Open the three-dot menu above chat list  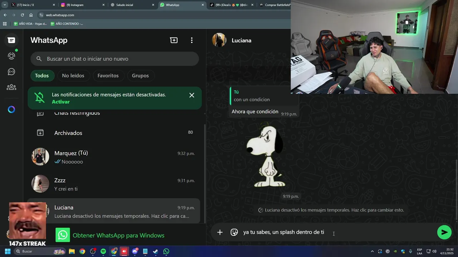[x=192, y=40]
